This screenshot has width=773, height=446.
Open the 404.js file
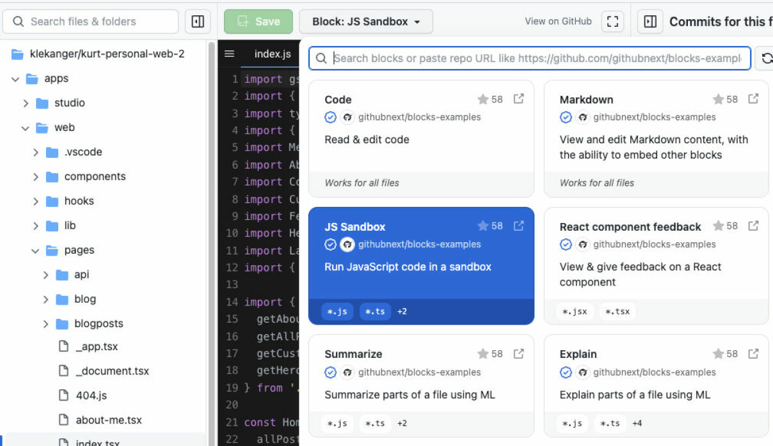(x=92, y=396)
